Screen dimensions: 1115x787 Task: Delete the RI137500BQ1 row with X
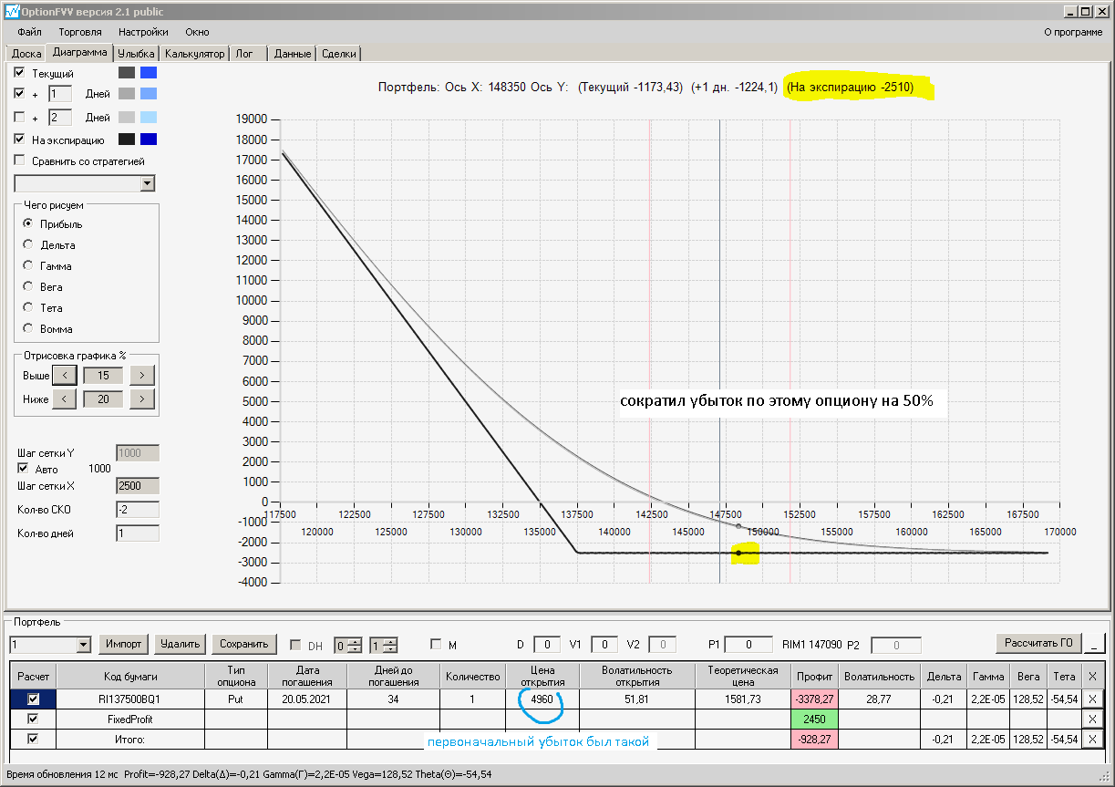pos(1093,699)
